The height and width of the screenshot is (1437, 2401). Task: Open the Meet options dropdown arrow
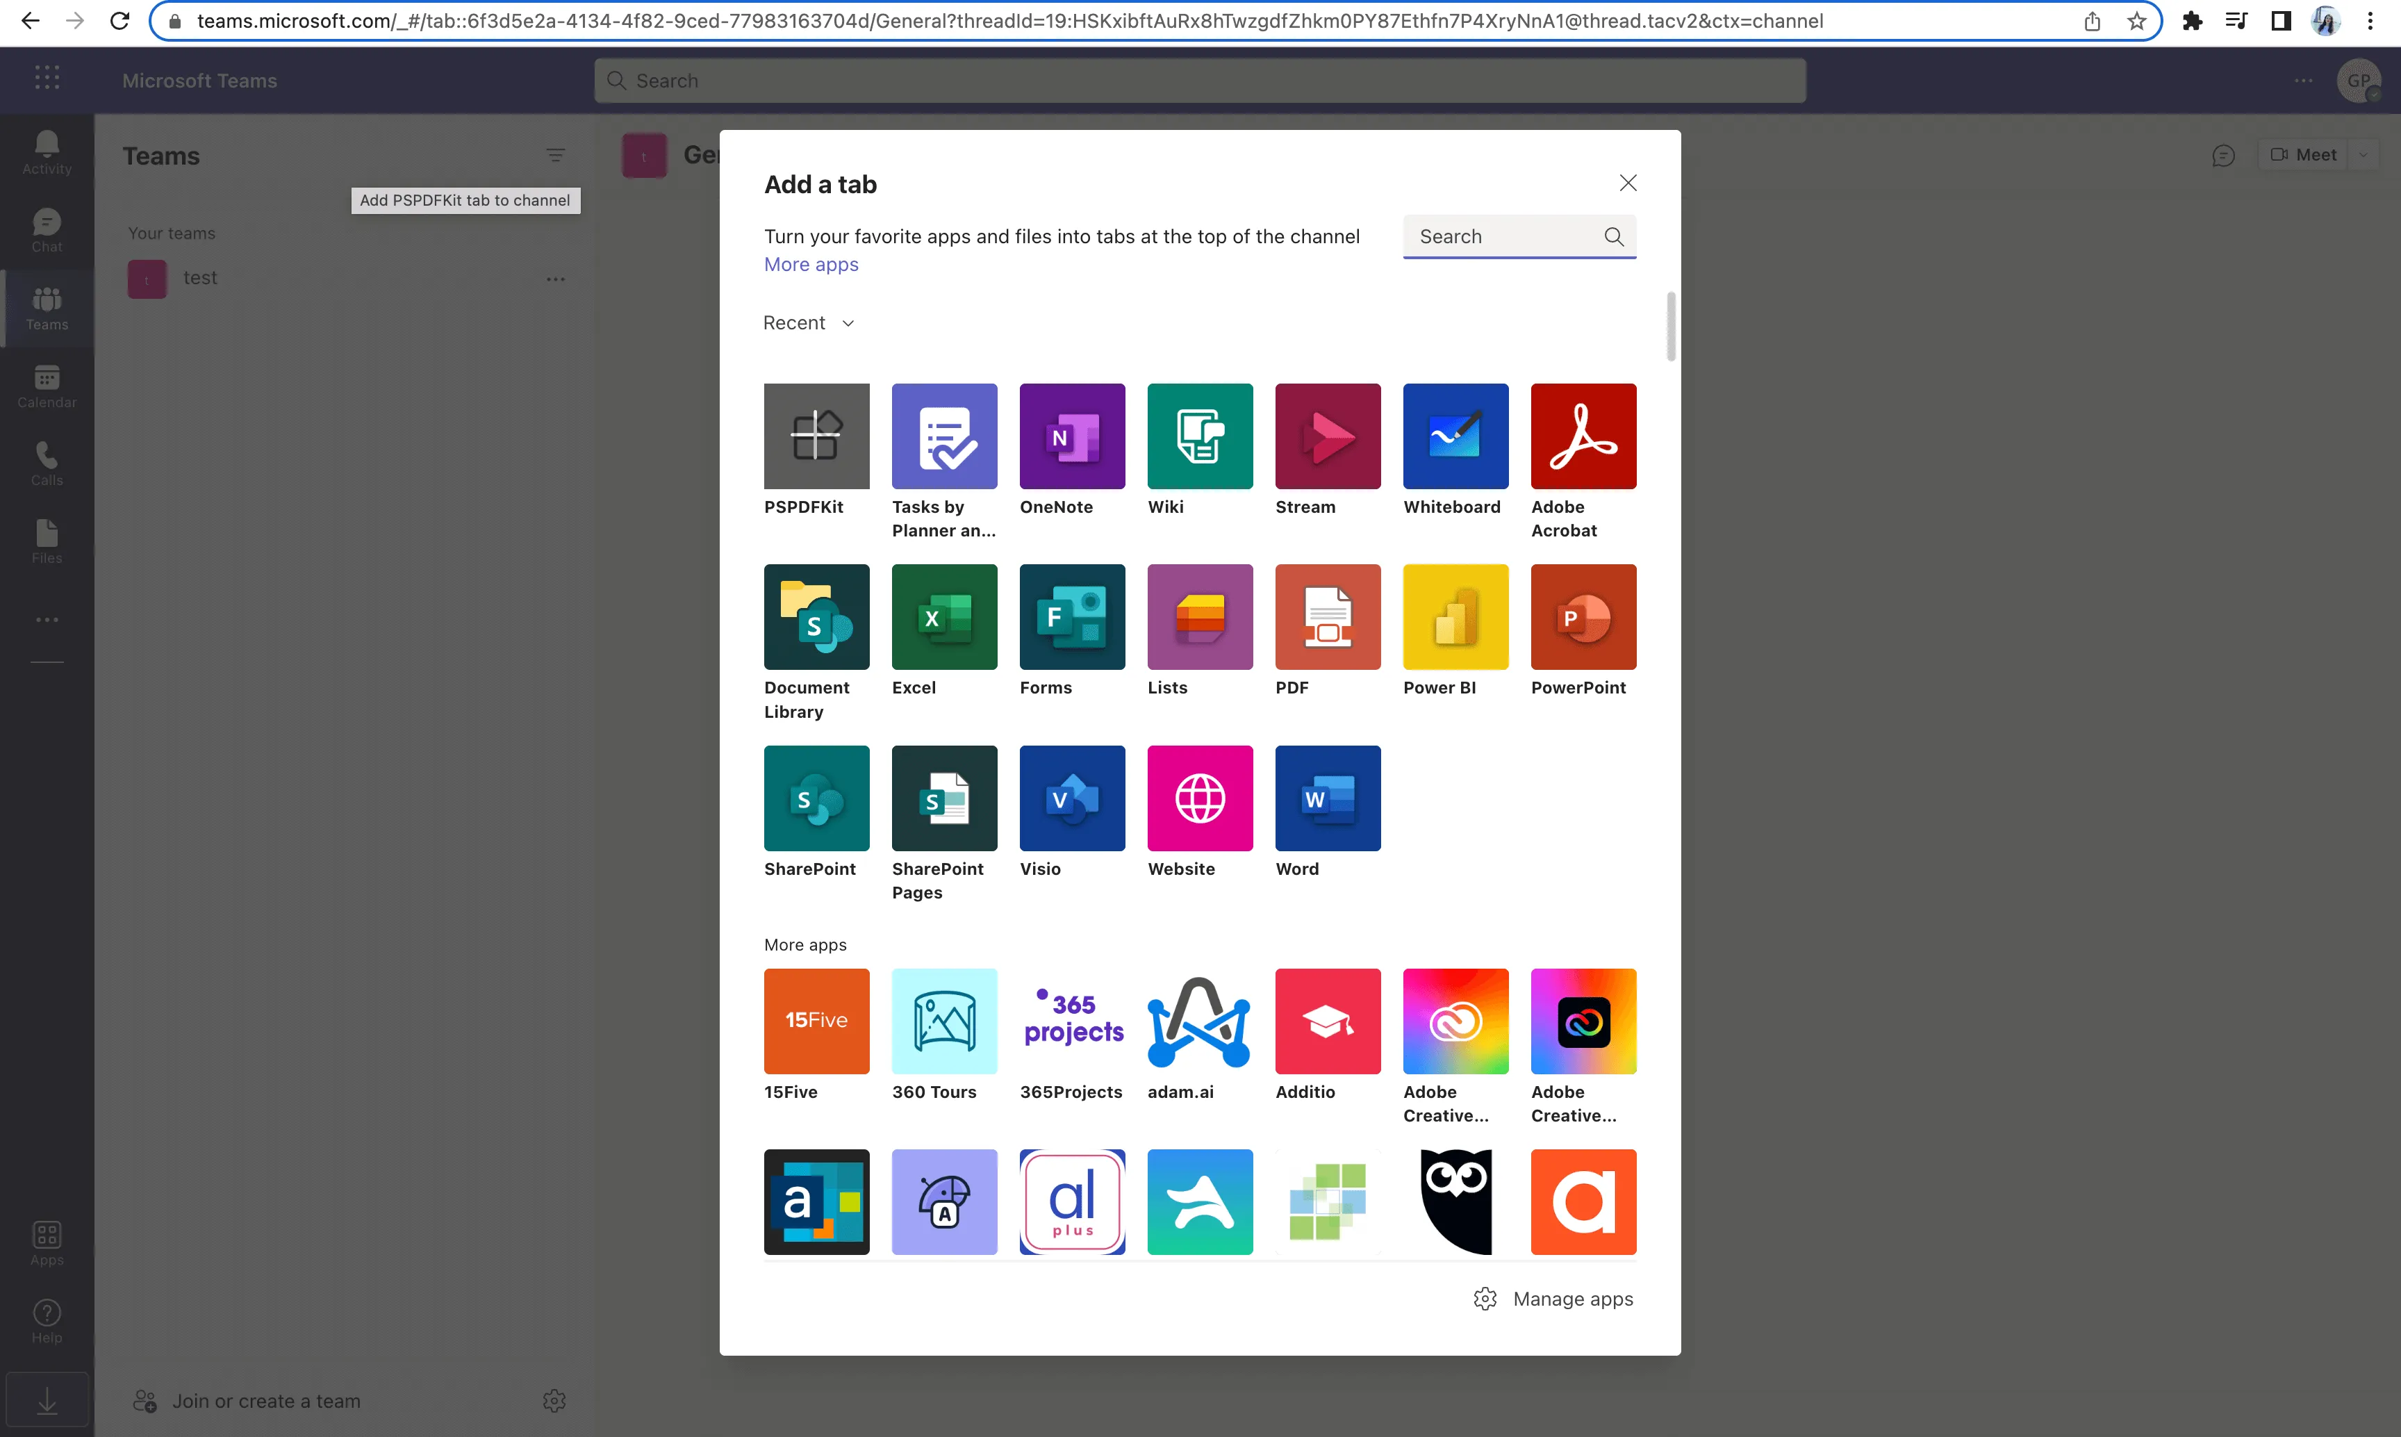tap(2363, 155)
